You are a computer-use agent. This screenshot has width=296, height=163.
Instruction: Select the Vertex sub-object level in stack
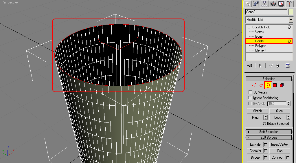pyautogui.click(x=260, y=32)
